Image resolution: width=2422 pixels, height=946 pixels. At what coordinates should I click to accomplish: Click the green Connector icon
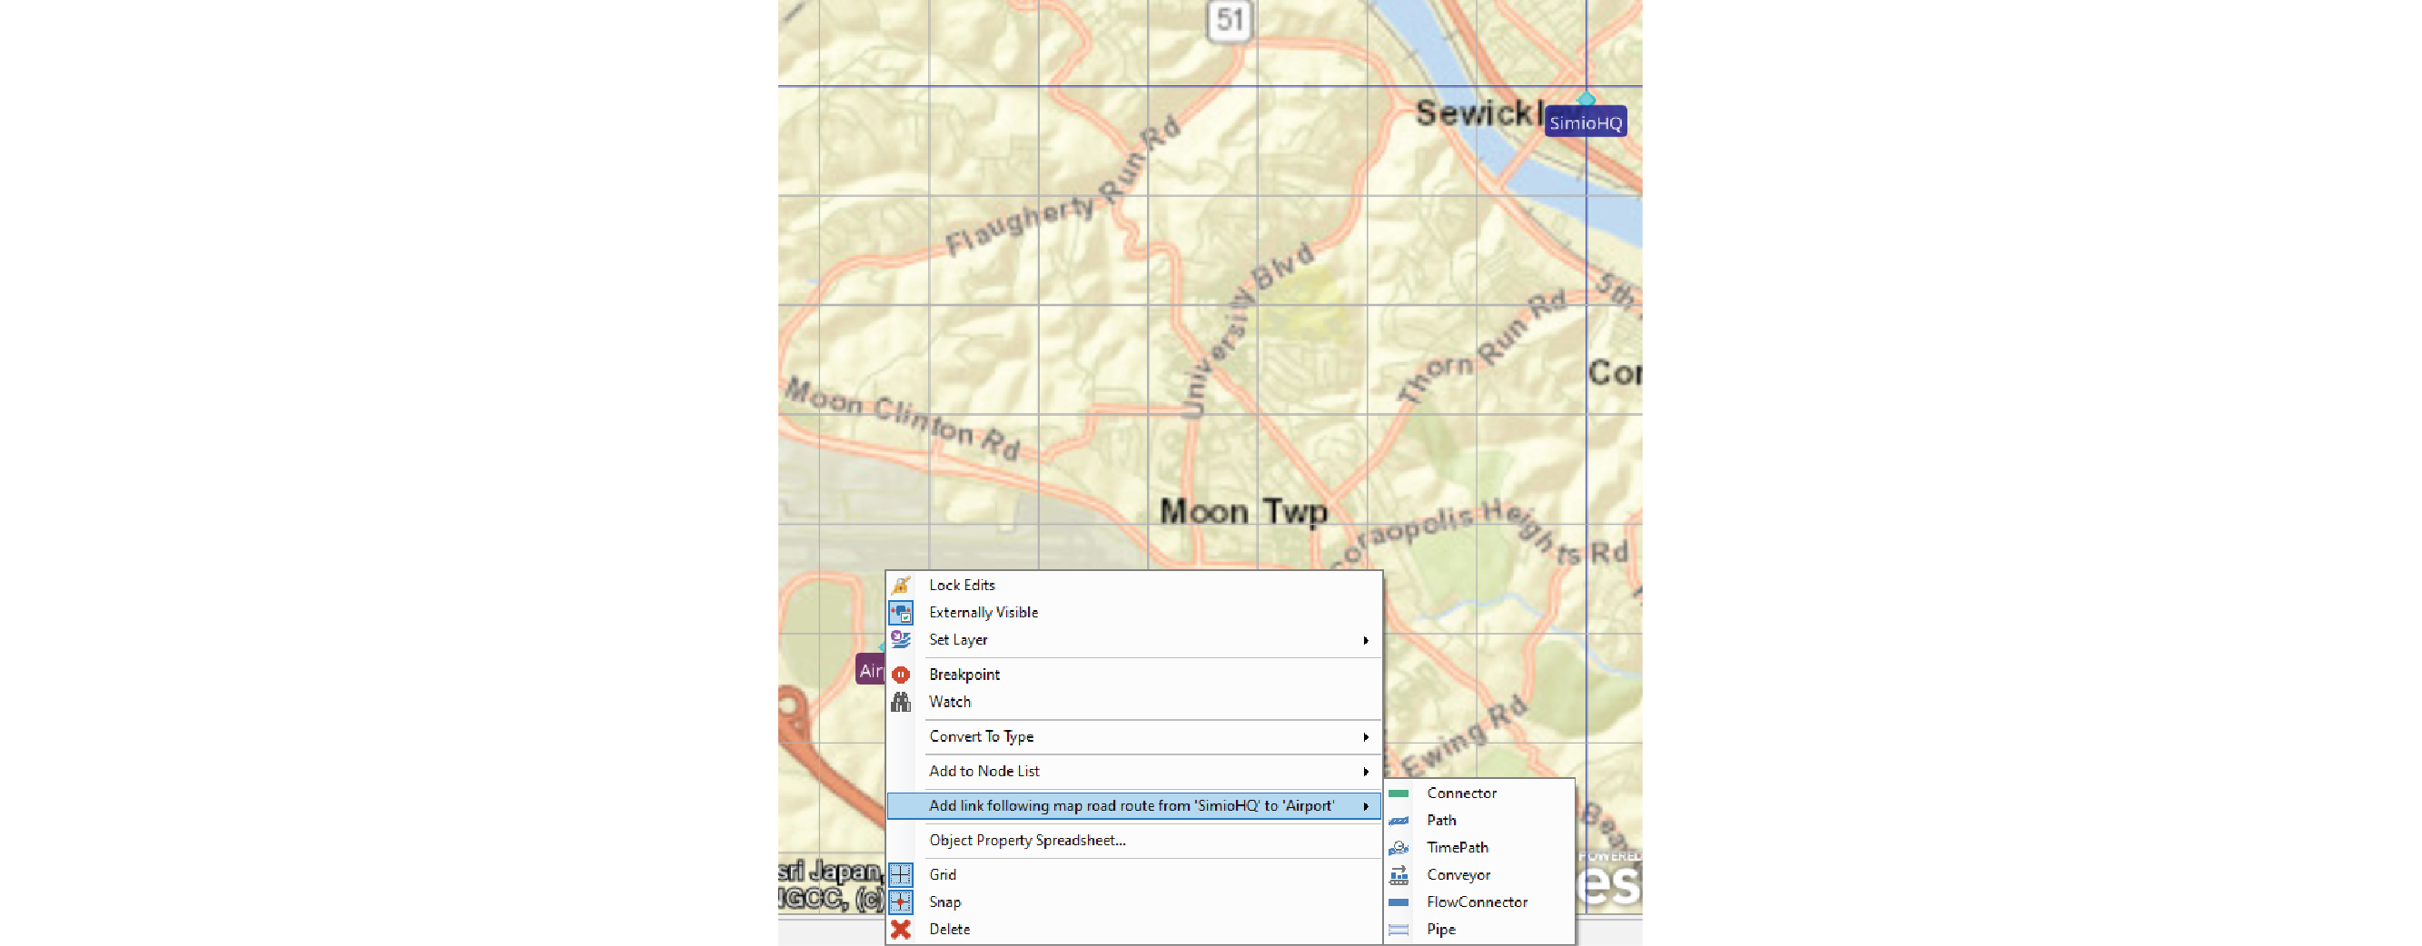click(x=1399, y=793)
